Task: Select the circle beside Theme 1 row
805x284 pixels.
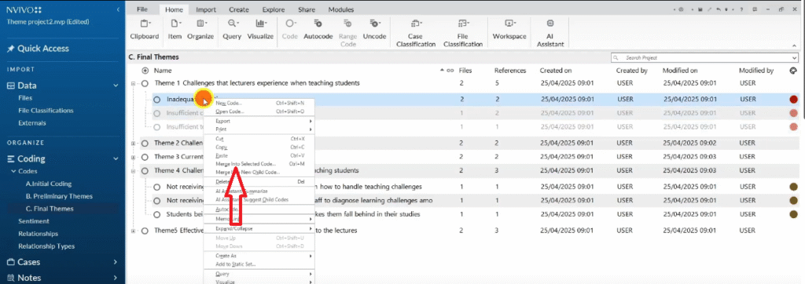Action: pos(145,83)
